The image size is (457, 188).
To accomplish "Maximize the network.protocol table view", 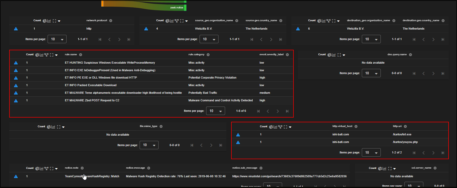I will [54, 21].
